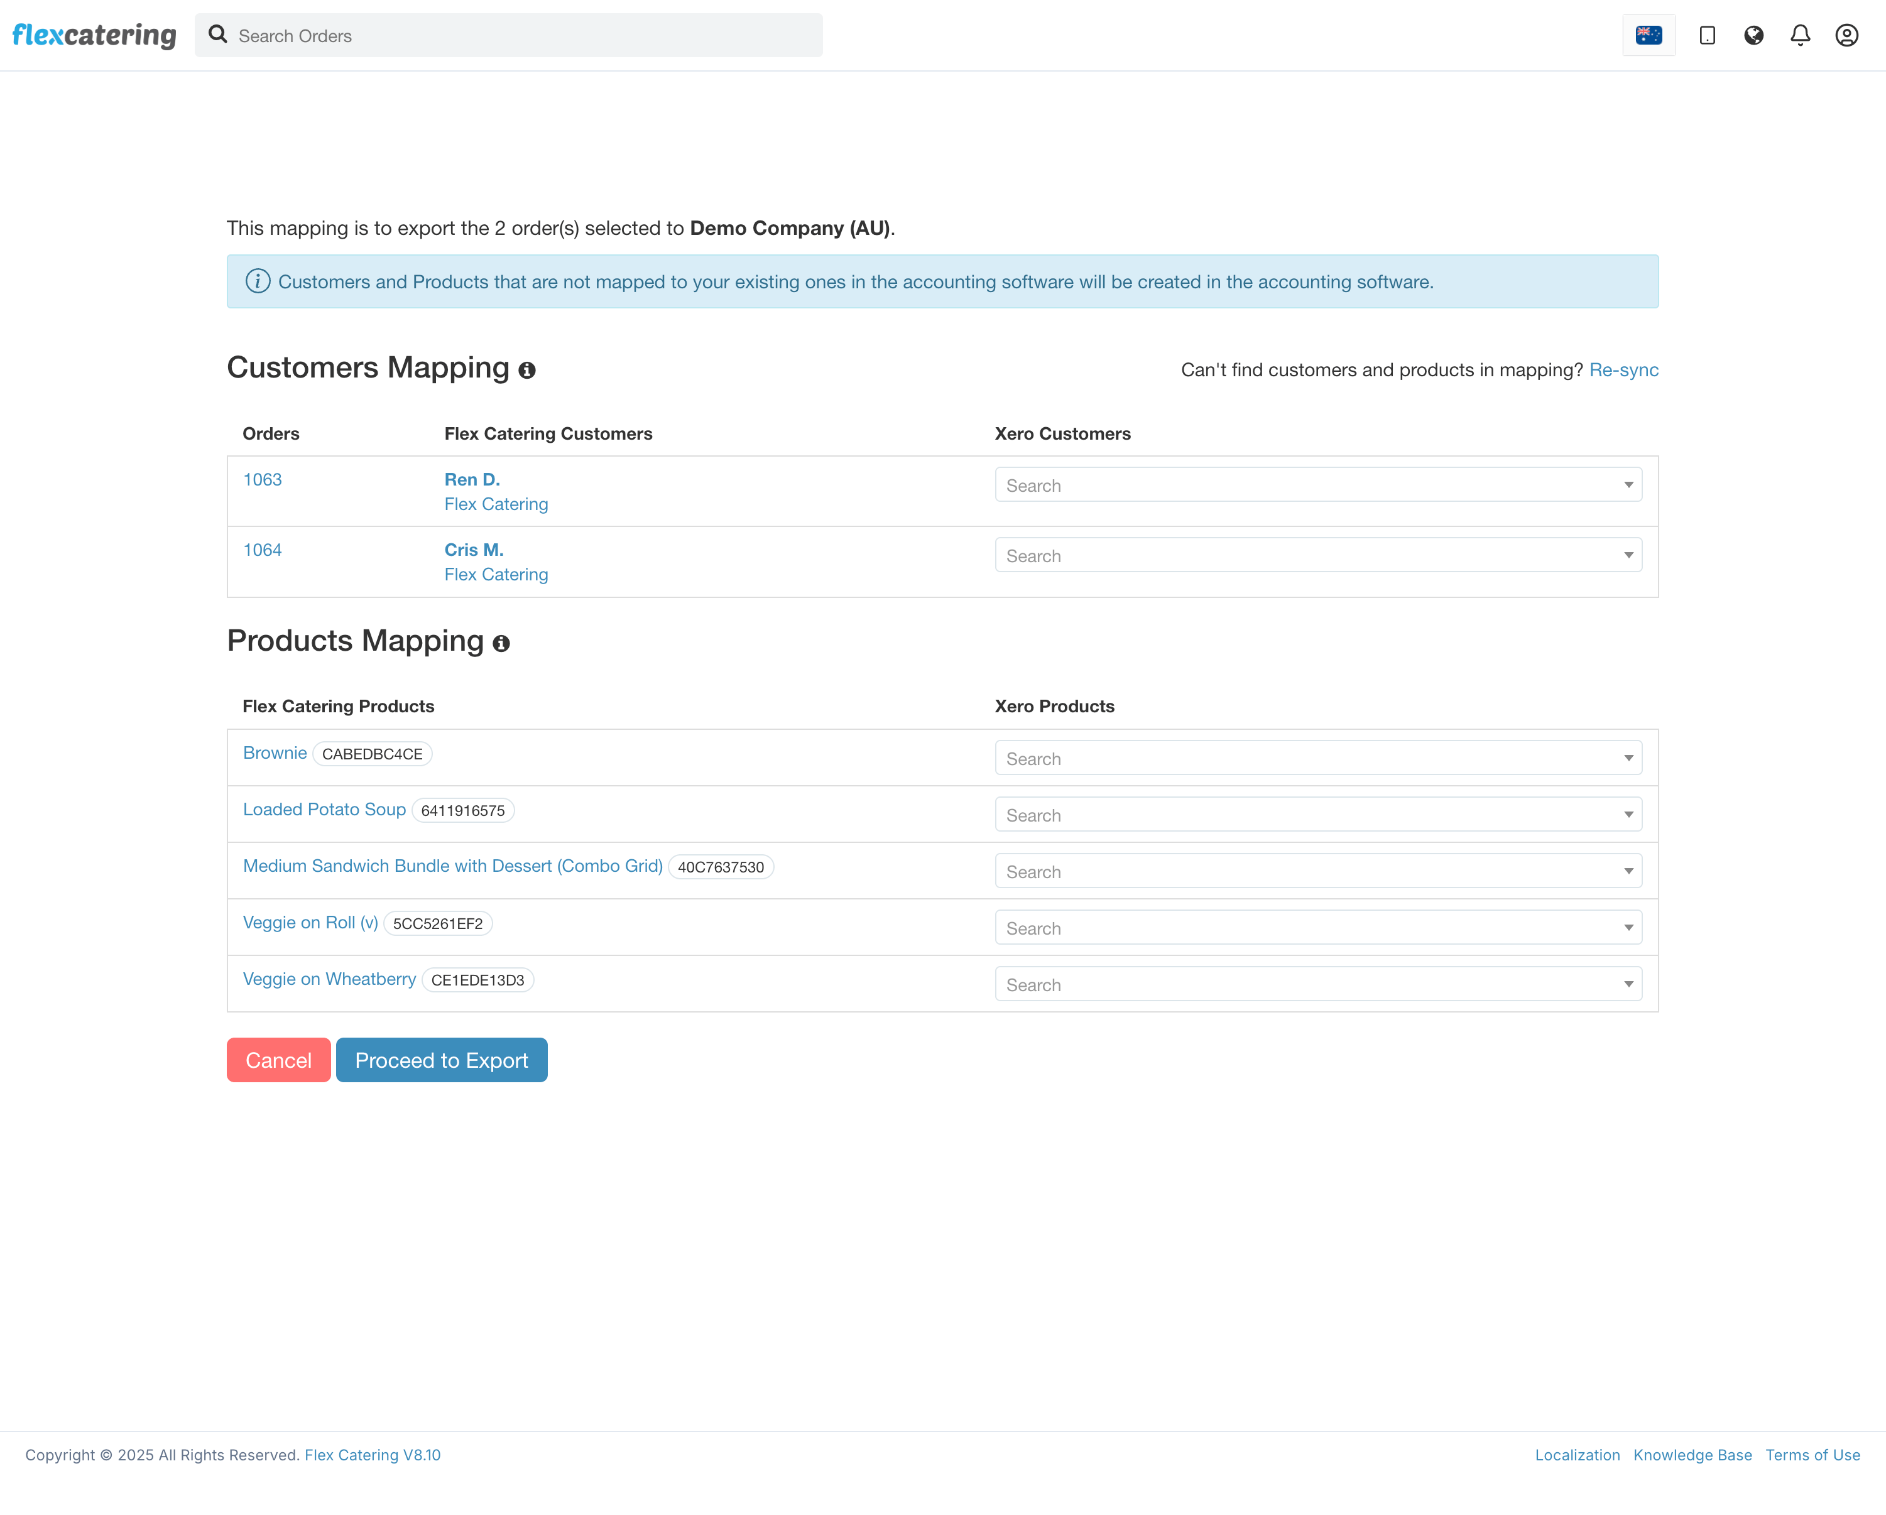This screenshot has height=1515, width=1886.
Task: Open the Australian flag region selector
Action: click(x=1648, y=35)
